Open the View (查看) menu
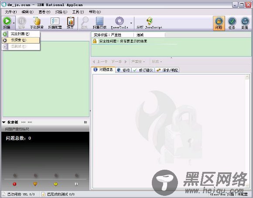 point(44,12)
